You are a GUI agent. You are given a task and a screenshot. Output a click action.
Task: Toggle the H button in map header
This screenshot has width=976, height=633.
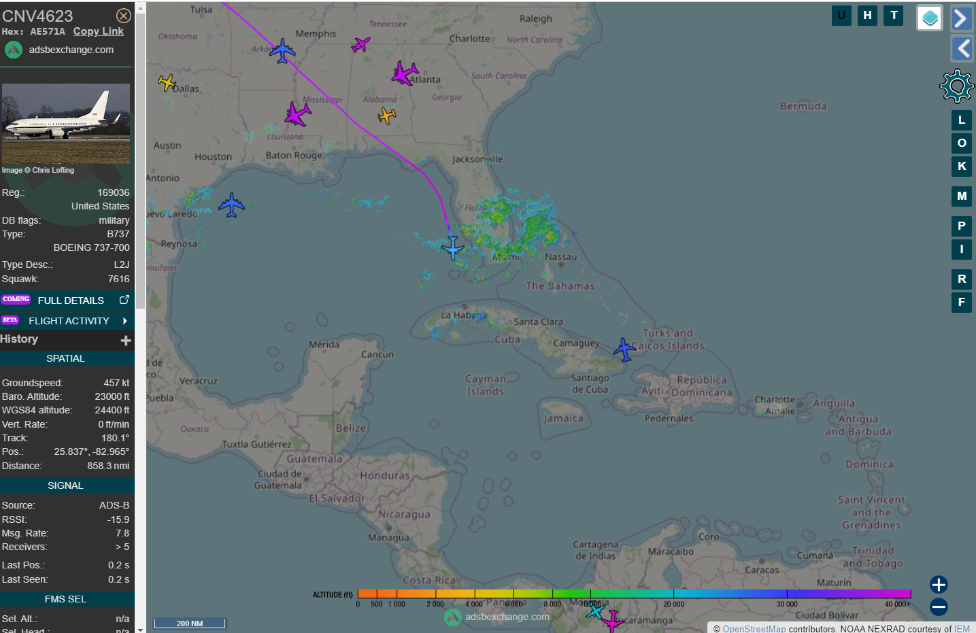click(867, 15)
